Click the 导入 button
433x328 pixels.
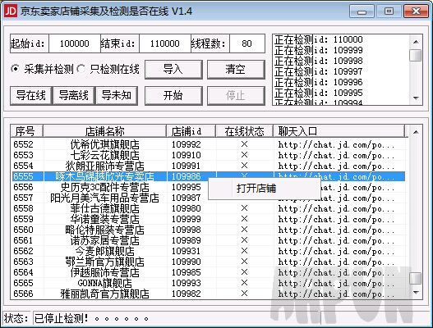(173, 70)
